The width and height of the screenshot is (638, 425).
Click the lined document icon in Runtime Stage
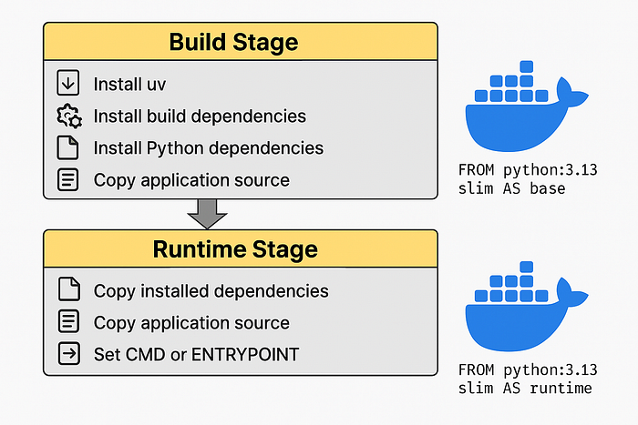68,321
